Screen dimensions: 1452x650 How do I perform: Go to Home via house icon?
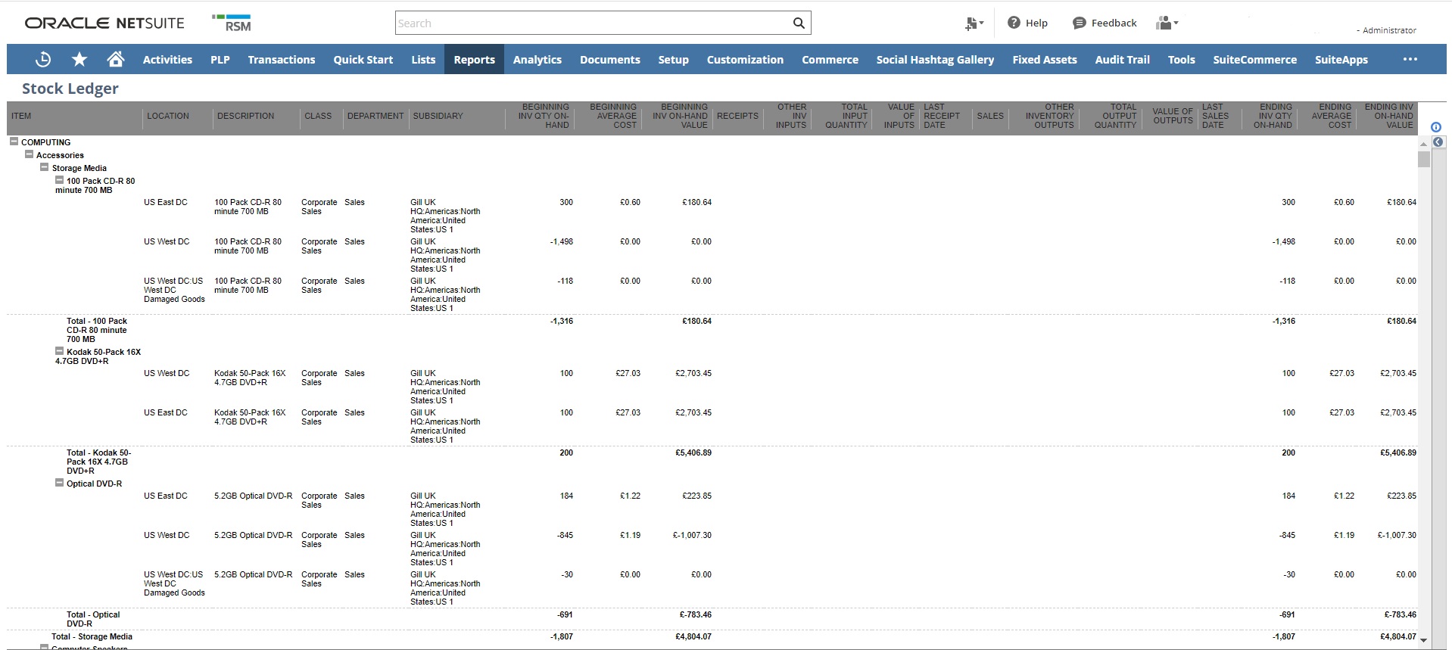115,59
